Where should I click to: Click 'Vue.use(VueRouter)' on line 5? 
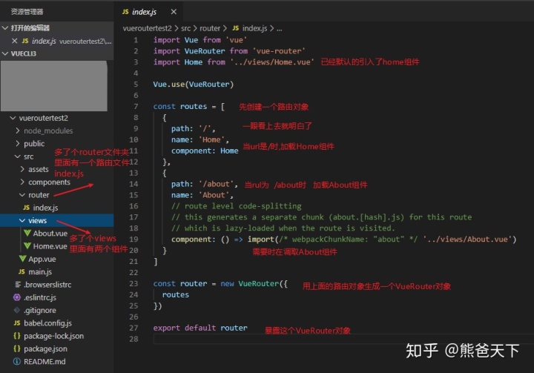tap(193, 84)
